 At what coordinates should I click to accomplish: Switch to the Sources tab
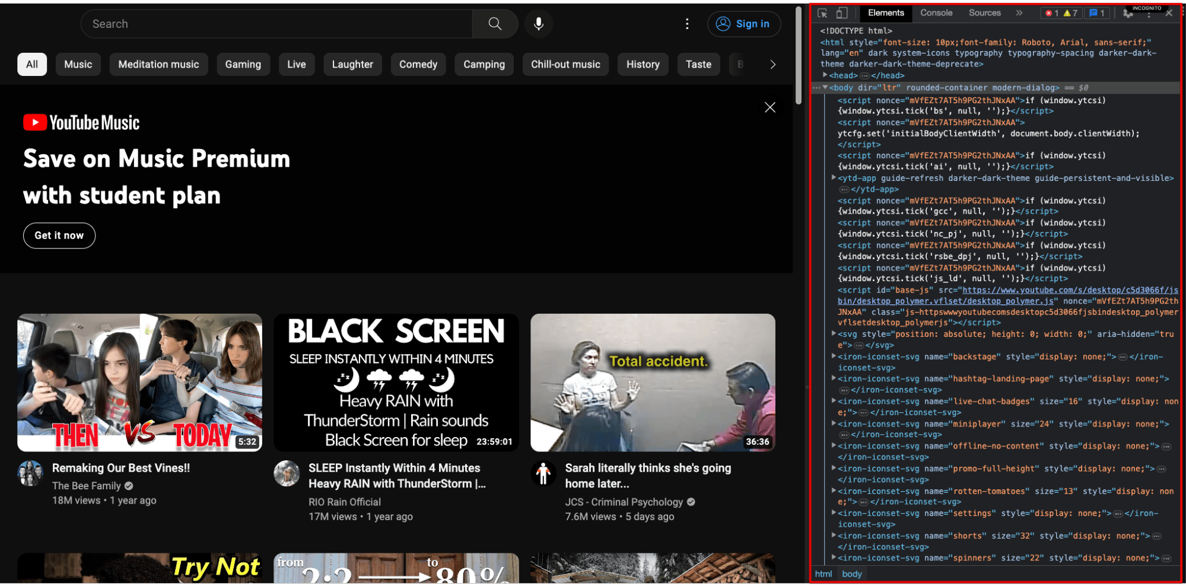(985, 13)
